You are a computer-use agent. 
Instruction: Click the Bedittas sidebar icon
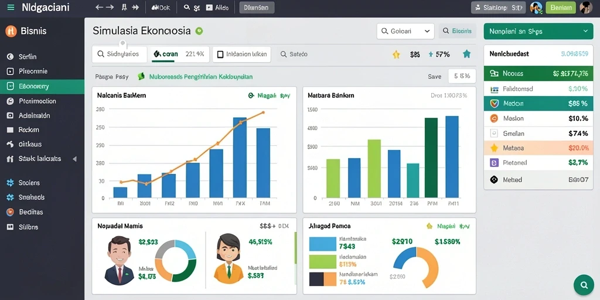[x=11, y=212]
